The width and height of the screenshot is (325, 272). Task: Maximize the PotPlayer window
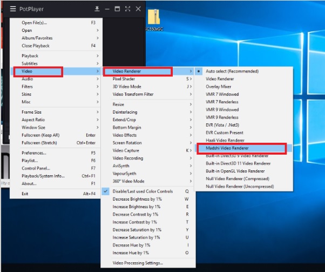click(117, 9)
